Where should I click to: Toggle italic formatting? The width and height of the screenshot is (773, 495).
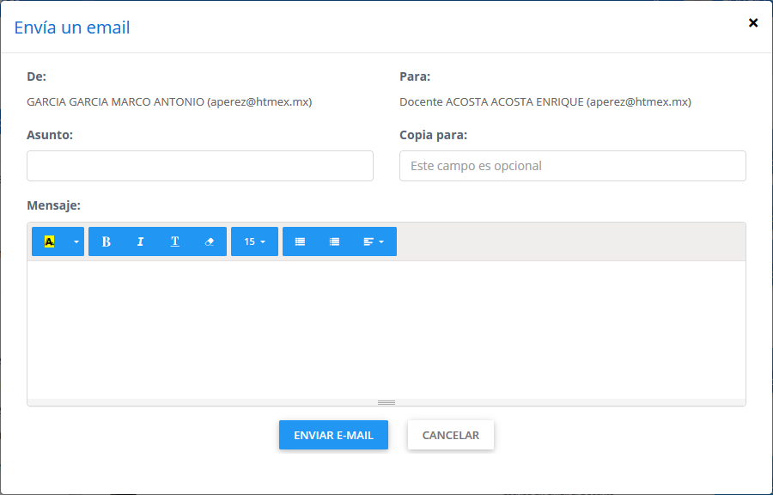(140, 241)
